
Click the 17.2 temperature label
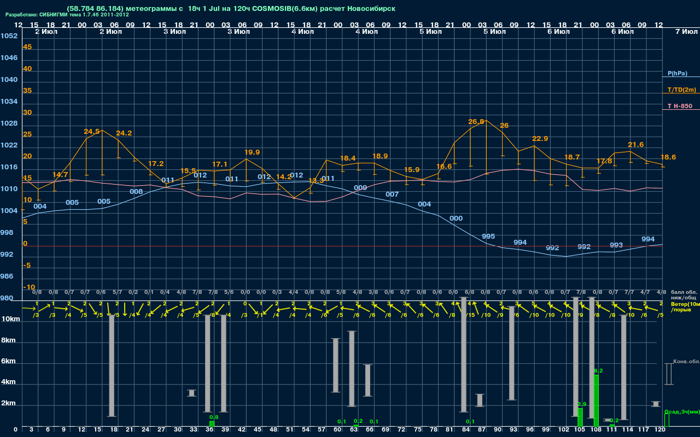(x=156, y=164)
